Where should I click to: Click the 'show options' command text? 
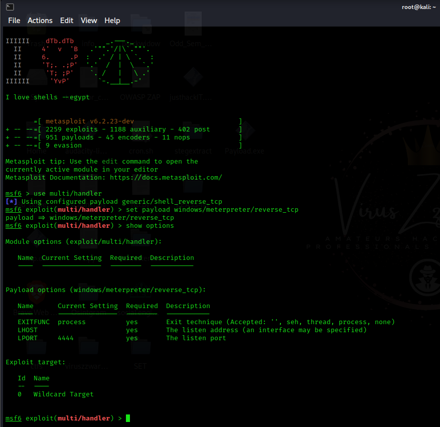(x=150, y=226)
